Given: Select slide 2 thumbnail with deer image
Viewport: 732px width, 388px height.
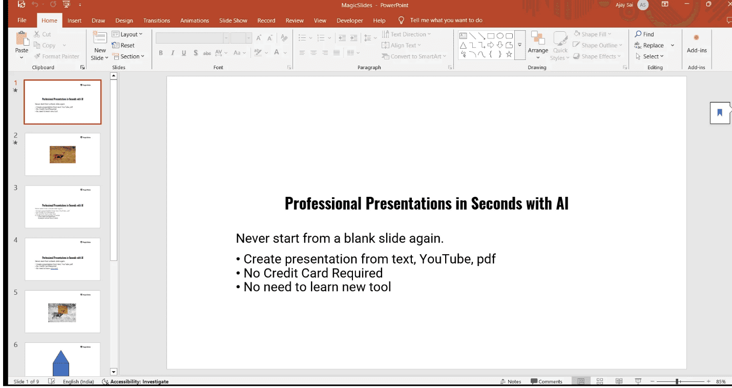Looking at the screenshot, I should 62,154.
